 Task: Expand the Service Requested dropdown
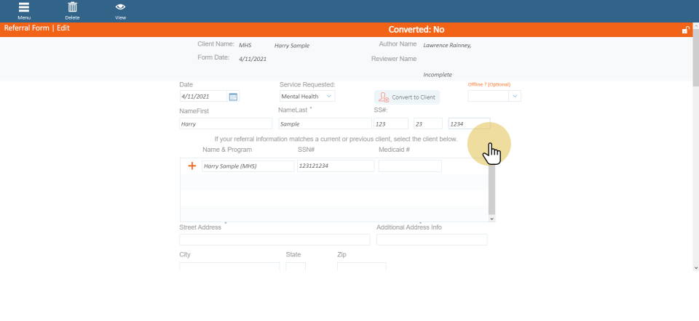[307, 96]
